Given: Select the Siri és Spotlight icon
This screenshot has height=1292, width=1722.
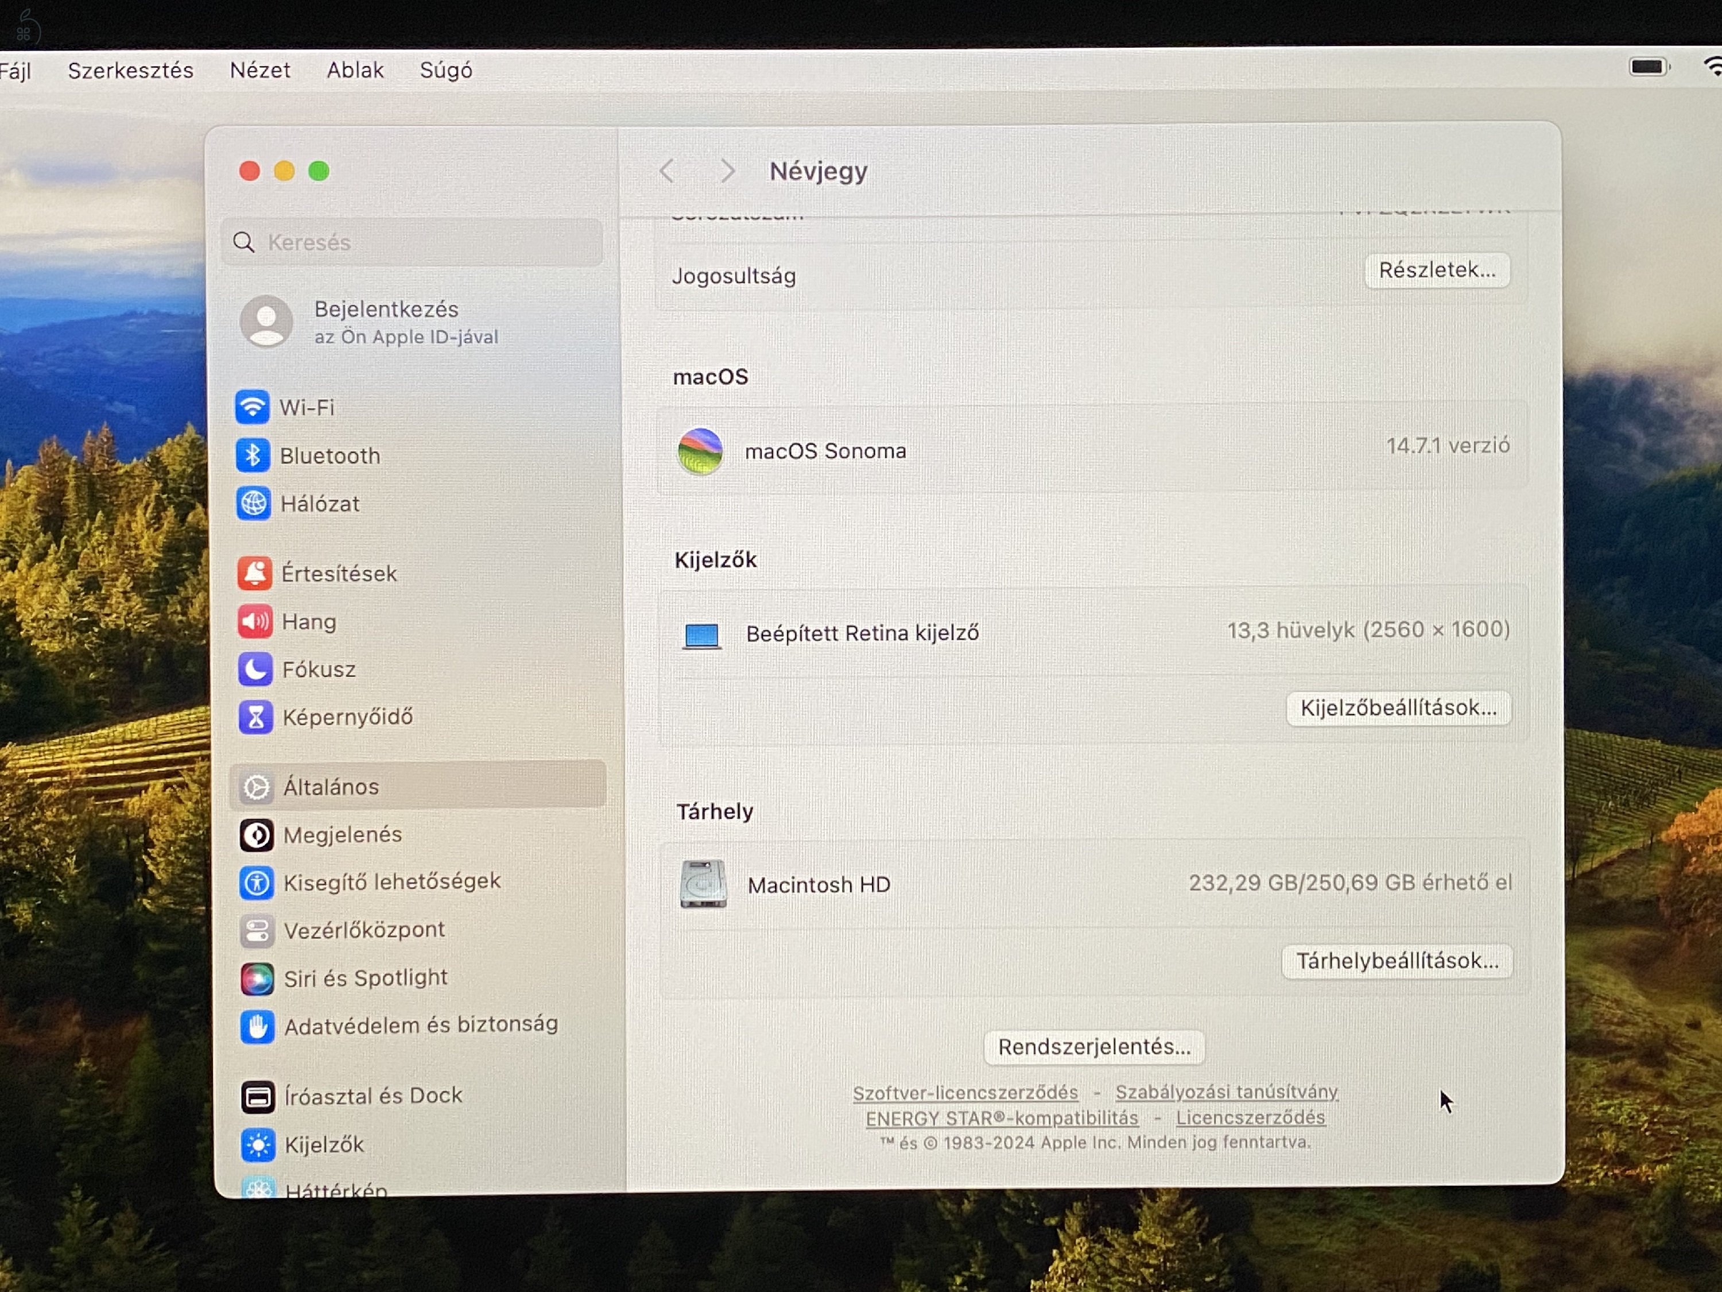Looking at the screenshot, I should (x=258, y=979).
